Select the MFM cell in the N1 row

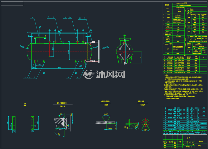pos(188,59)
